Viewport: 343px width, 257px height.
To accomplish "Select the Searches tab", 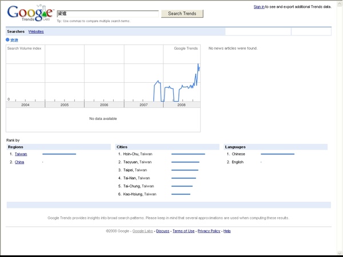I will coord(16,31).
